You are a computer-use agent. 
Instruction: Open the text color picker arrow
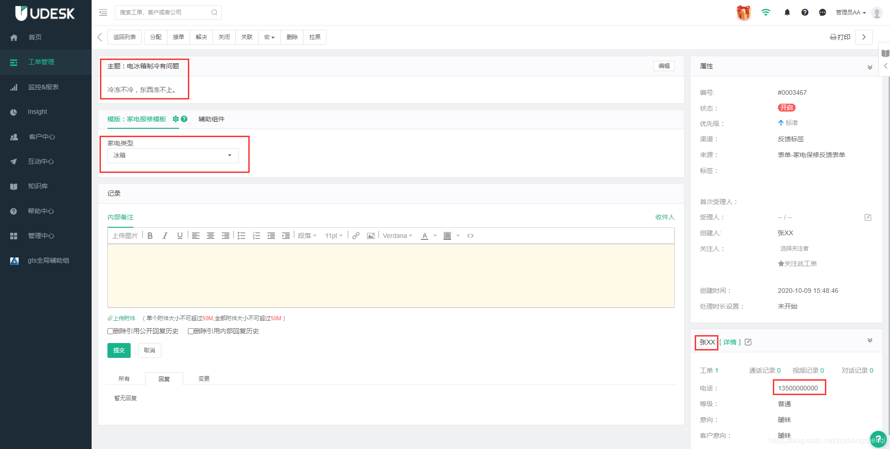[435, 236]
